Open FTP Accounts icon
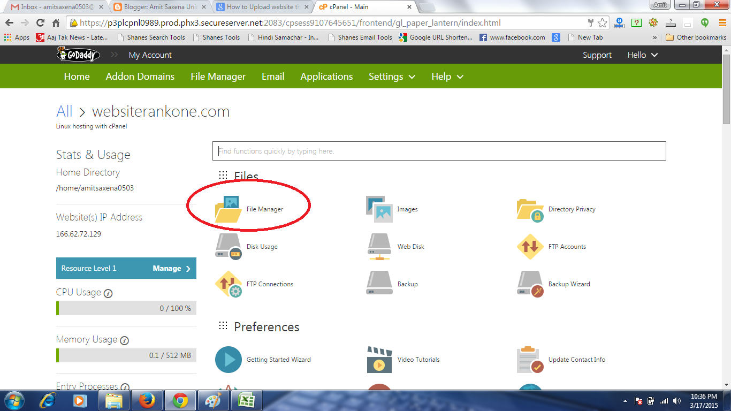Screen dimensions: 731x411 click(x=530, y=247)
